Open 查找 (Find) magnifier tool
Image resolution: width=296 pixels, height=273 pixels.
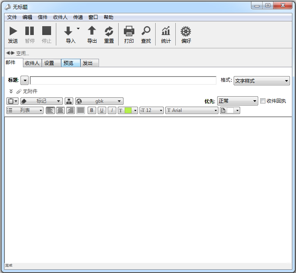(x=146, y=31)
